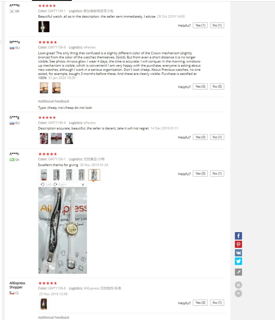Mark A***N review helpful Yes (1)

click(200, 25)
